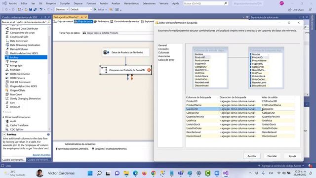Image resolution: width=316 pixels, height=178 pixels.
Task: Open the Tarea Flujo de datos combo box
Action: click(118, 33)
